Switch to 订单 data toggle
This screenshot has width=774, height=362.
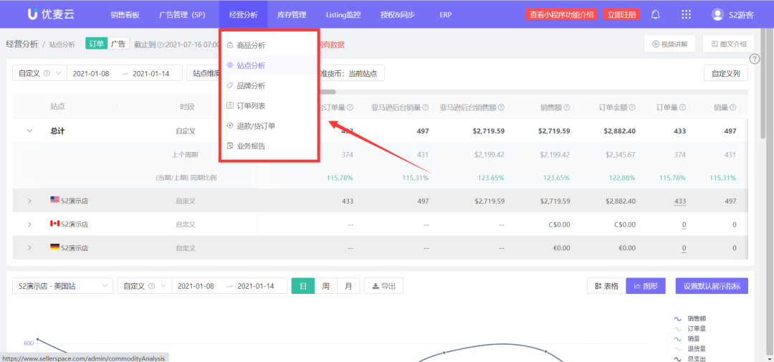96,44
